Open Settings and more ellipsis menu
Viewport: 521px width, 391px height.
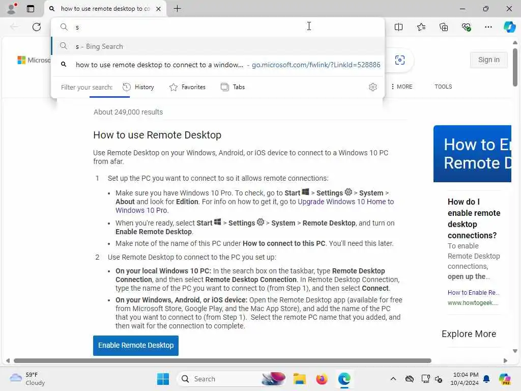tap(488, 27)
